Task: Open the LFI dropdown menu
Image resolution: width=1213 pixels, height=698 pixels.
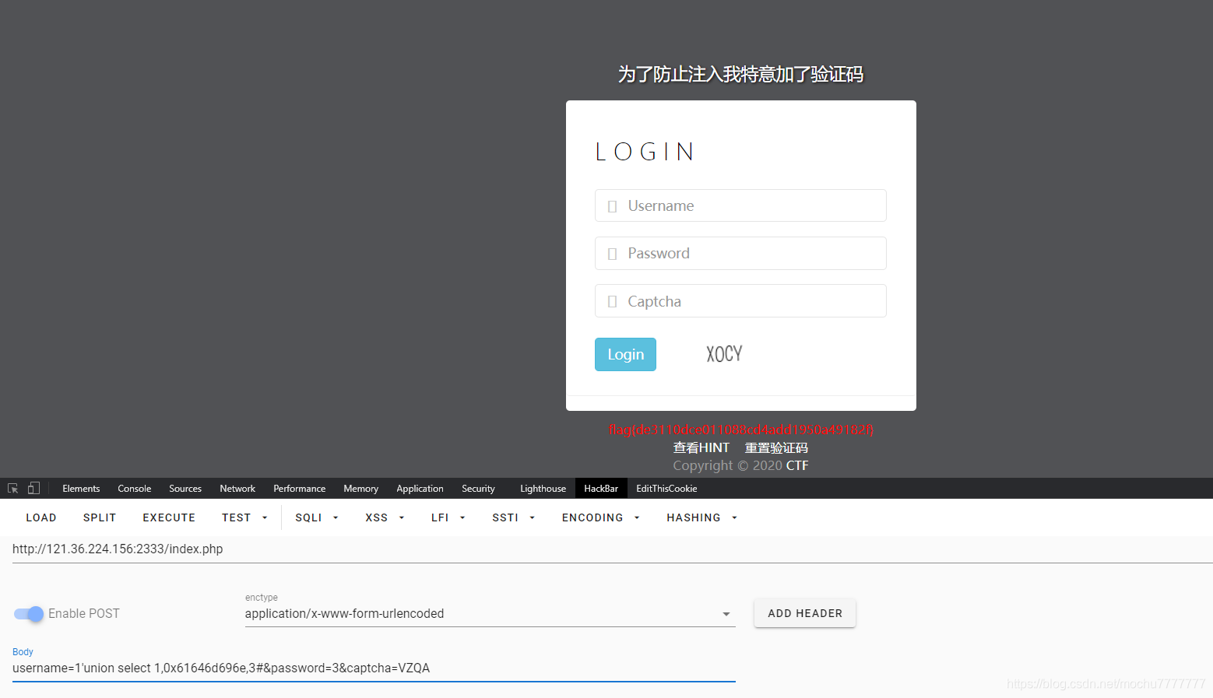Action: 448,517
